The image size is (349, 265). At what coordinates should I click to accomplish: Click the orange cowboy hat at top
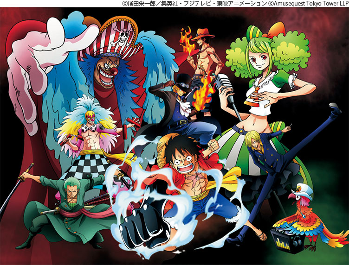click(x=202, y=34)
